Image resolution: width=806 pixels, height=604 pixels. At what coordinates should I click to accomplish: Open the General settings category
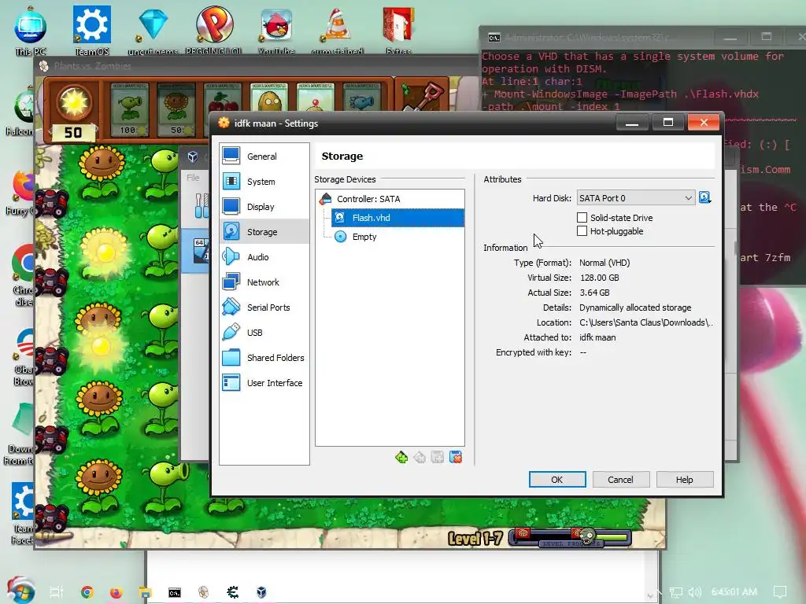pos(264,157)
